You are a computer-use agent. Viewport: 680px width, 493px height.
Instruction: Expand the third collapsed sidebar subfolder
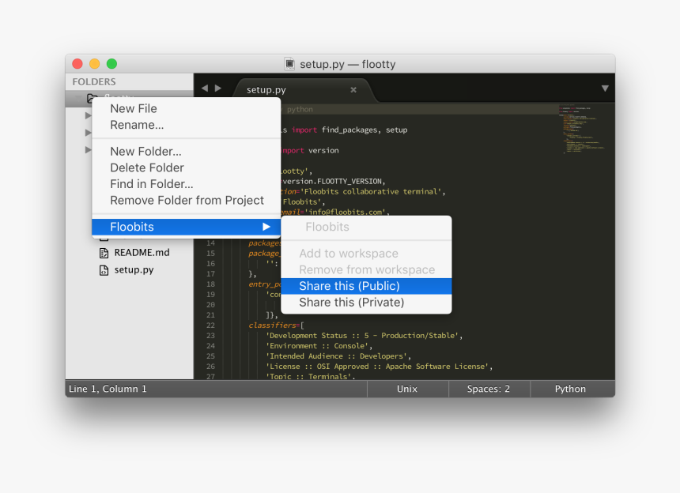click(88, 150)
